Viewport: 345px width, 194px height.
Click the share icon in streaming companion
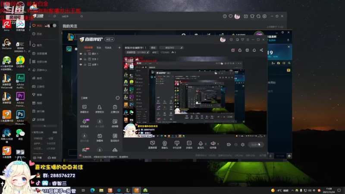click(x=261, y=50)
